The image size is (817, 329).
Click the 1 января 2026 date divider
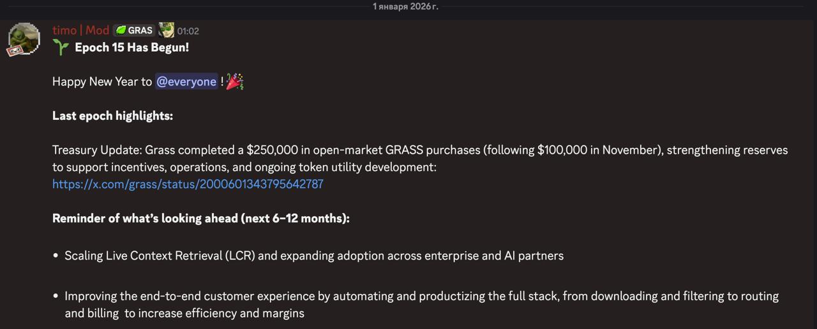(x=405, y=6)
